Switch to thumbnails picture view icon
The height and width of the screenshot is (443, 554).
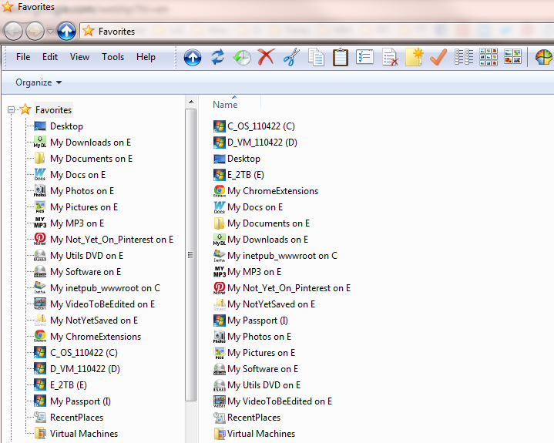pos(512,56)
